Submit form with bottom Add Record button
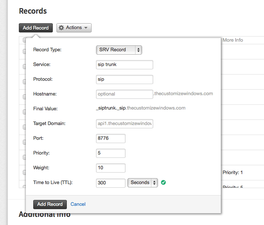Screen dimensions: 264x225 pyautogui.click(x=50, y=204)
